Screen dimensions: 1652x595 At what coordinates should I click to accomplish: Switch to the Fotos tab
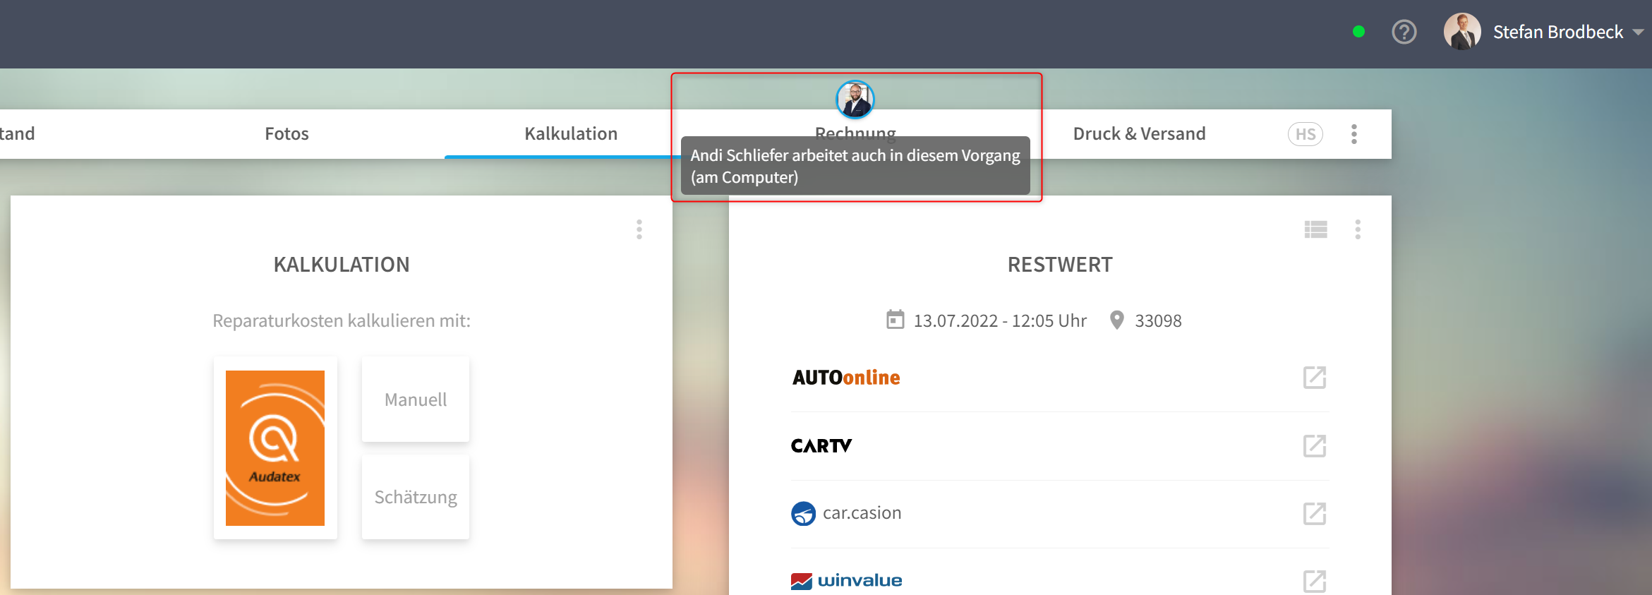[287, 134]
